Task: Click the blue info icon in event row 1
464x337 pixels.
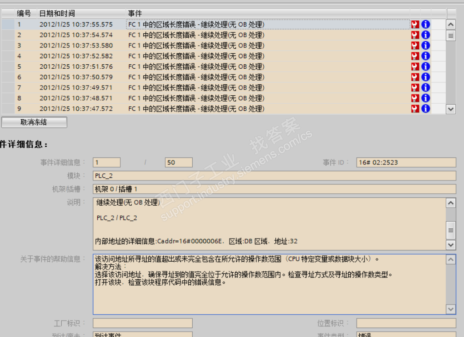Action: click(425, 24)
